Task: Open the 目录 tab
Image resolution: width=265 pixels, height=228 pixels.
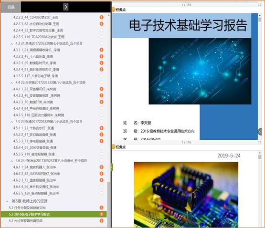Action: pos(11,7)
